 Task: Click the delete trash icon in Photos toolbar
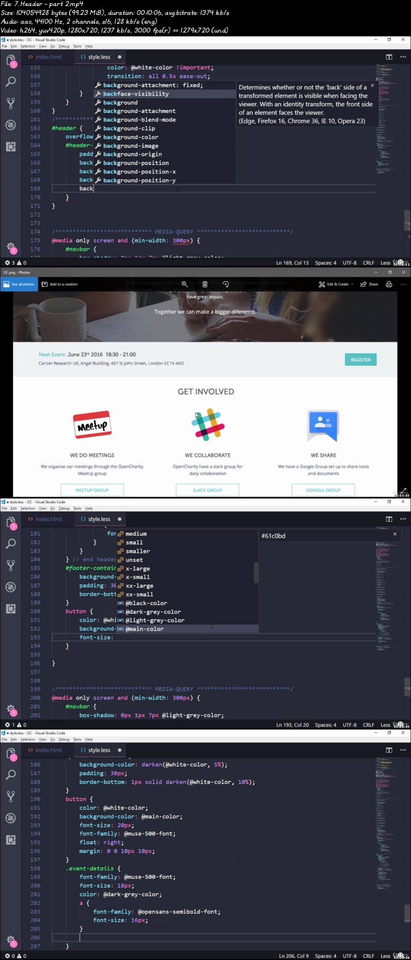205,284
